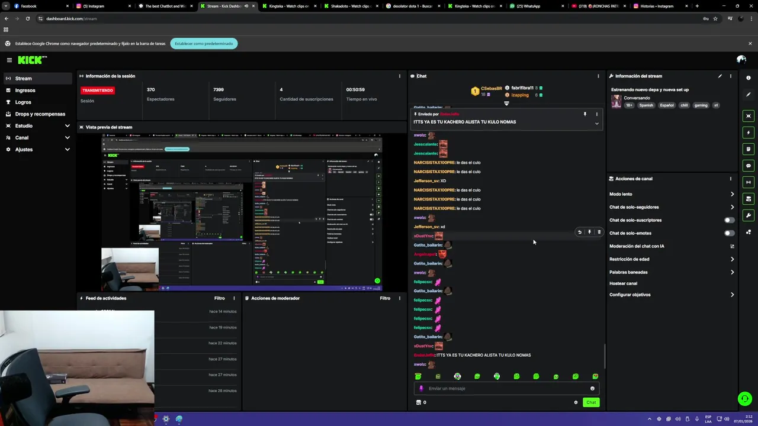The width and height of the screenshot is (758, 426).
Task: Toggle the broadcast signal widget icon
Action: (x=749, y=182)
